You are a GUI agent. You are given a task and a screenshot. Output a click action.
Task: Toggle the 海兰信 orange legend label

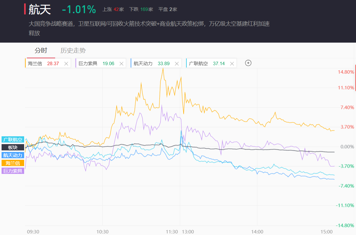click(13, 163)
